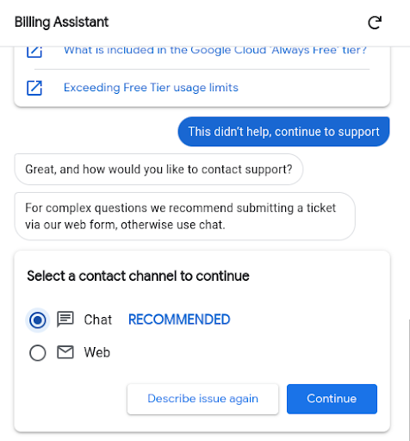
Task: Open Exceeding Free Tier usage limits link
Action: pyautogui.click(x=151, y=88)
